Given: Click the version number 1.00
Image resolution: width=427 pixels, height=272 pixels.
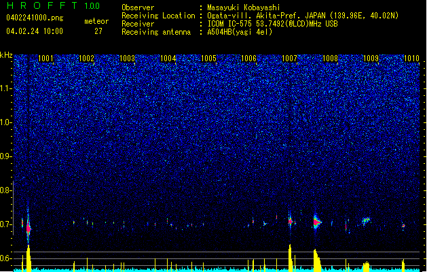Looking at the screenshot, I should pos(92,6).
